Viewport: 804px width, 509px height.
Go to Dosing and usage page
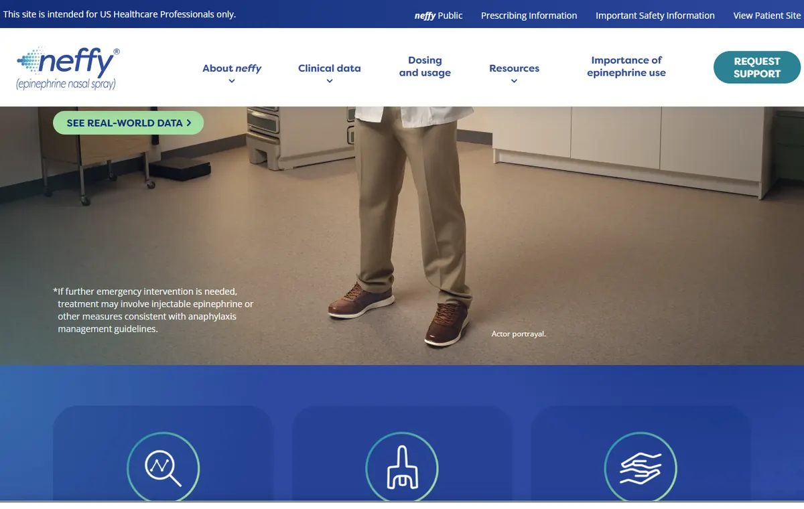(425, 67)
